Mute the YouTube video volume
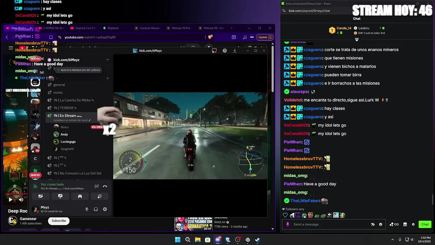Screen dimensions: 435x245 21,199
